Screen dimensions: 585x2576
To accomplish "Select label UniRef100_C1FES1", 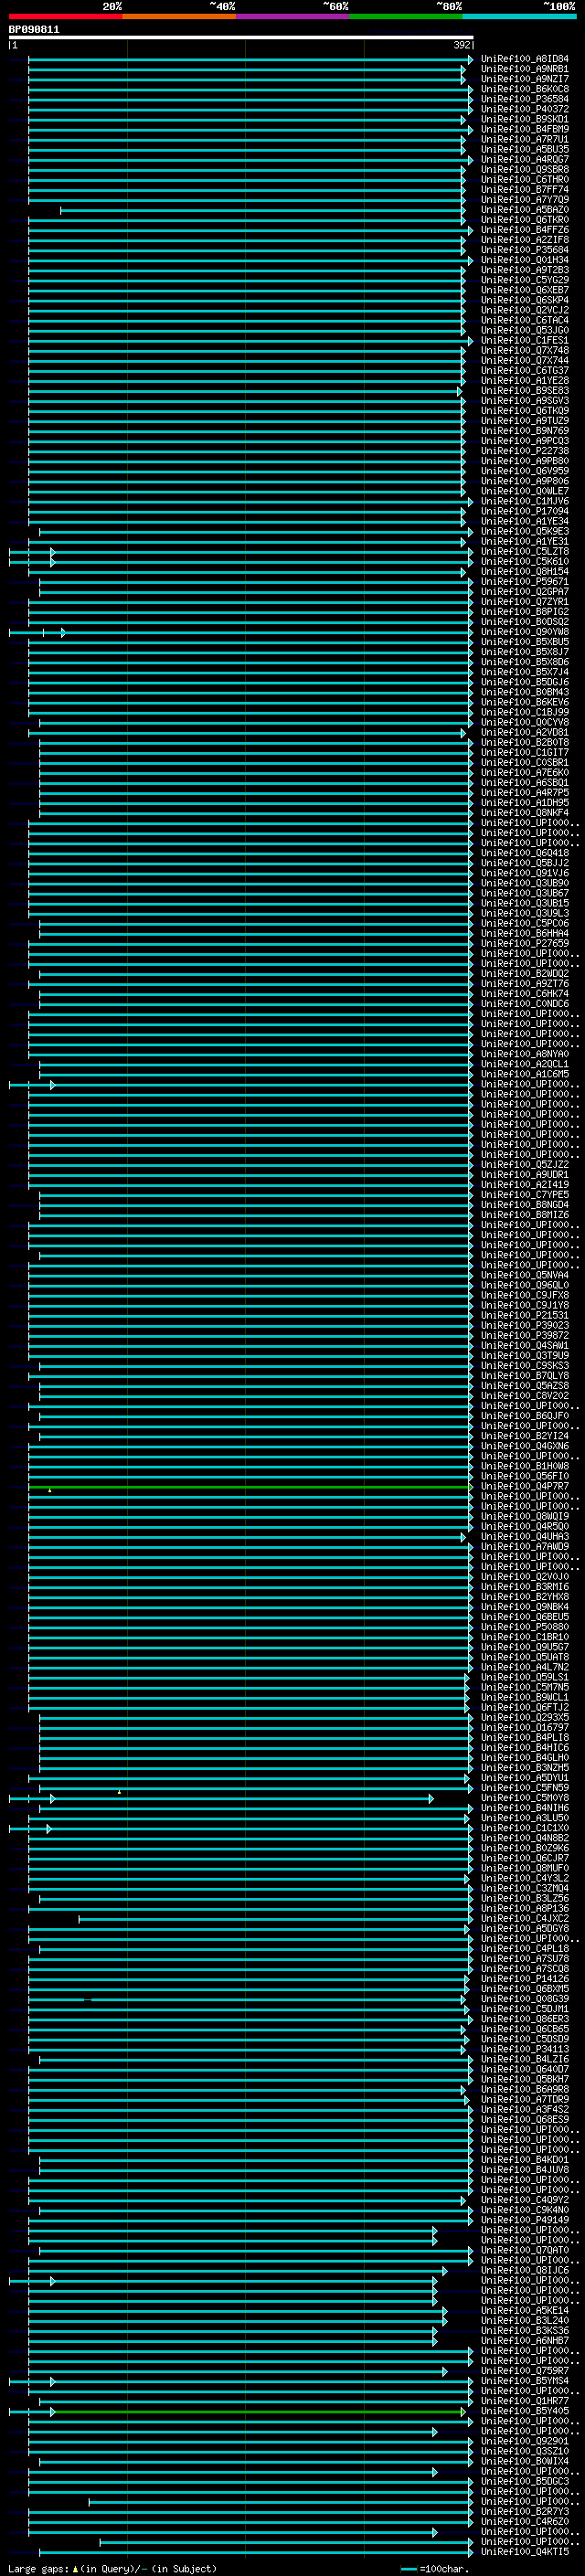I will [525, 341].
